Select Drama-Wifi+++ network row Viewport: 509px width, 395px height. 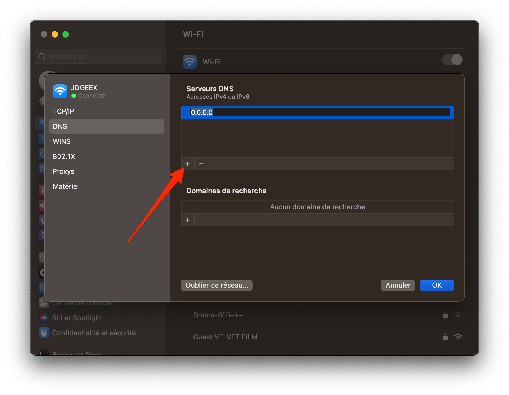coord(322,315)
